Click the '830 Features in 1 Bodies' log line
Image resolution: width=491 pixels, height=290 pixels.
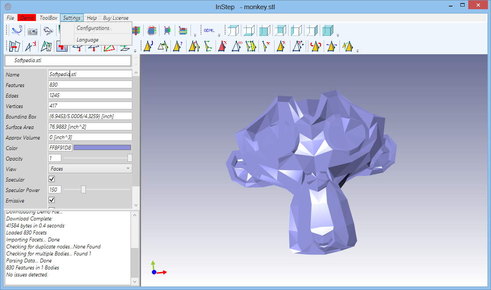click(x=32, y=268)
